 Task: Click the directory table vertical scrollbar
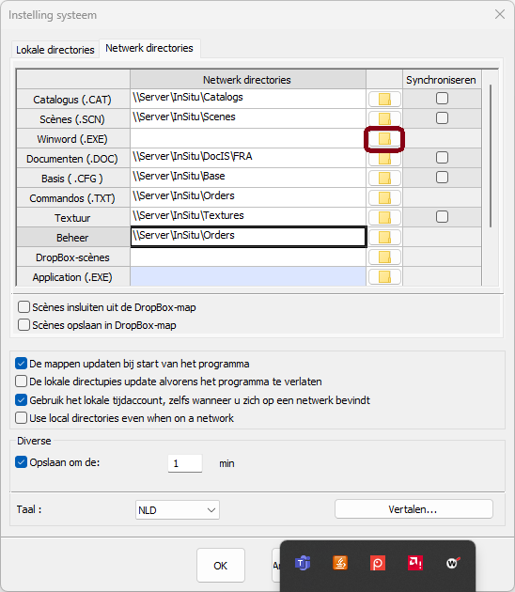coord(491,156)
